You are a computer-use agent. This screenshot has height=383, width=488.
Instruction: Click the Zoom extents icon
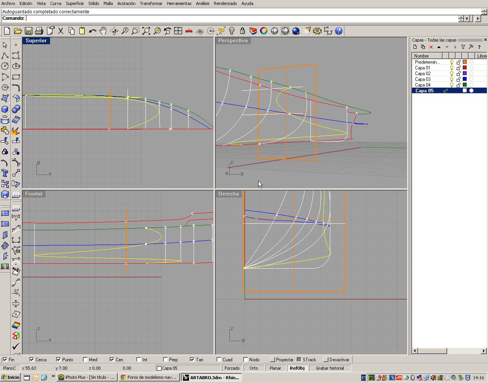pos(146,31)
